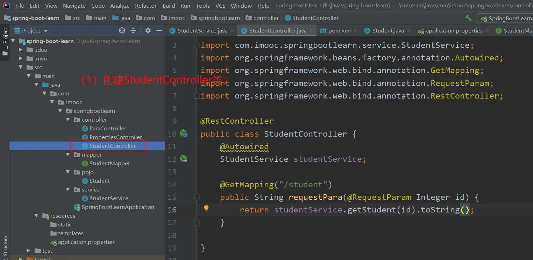Toggle the Structure tool window button

click(x=5, y=247)
